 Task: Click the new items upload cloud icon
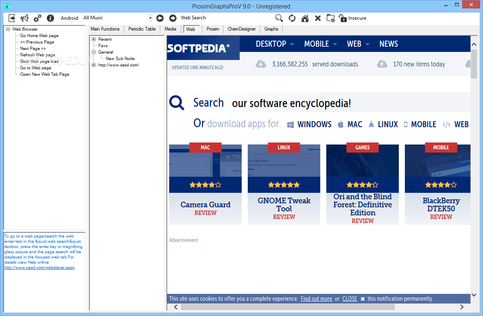(x=382, y=64)
